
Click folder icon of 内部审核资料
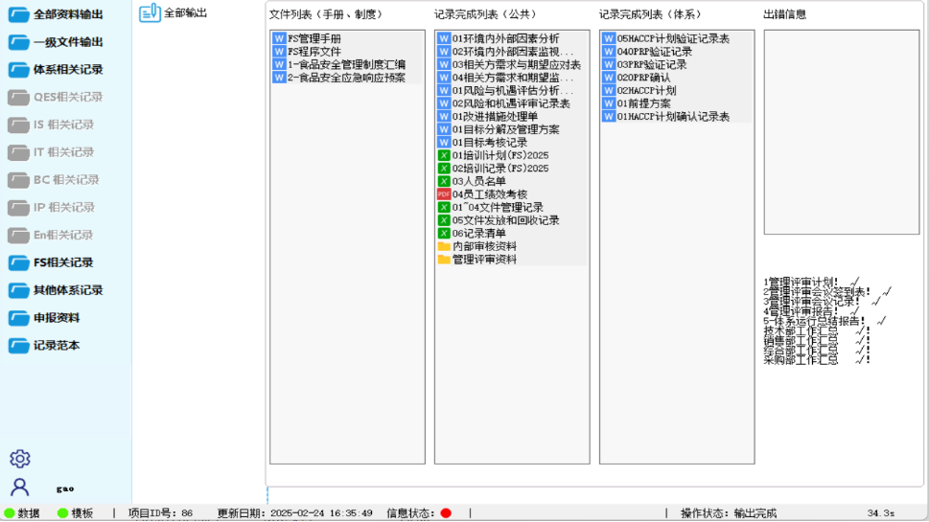pyautogui.click(x=444, y=246)
